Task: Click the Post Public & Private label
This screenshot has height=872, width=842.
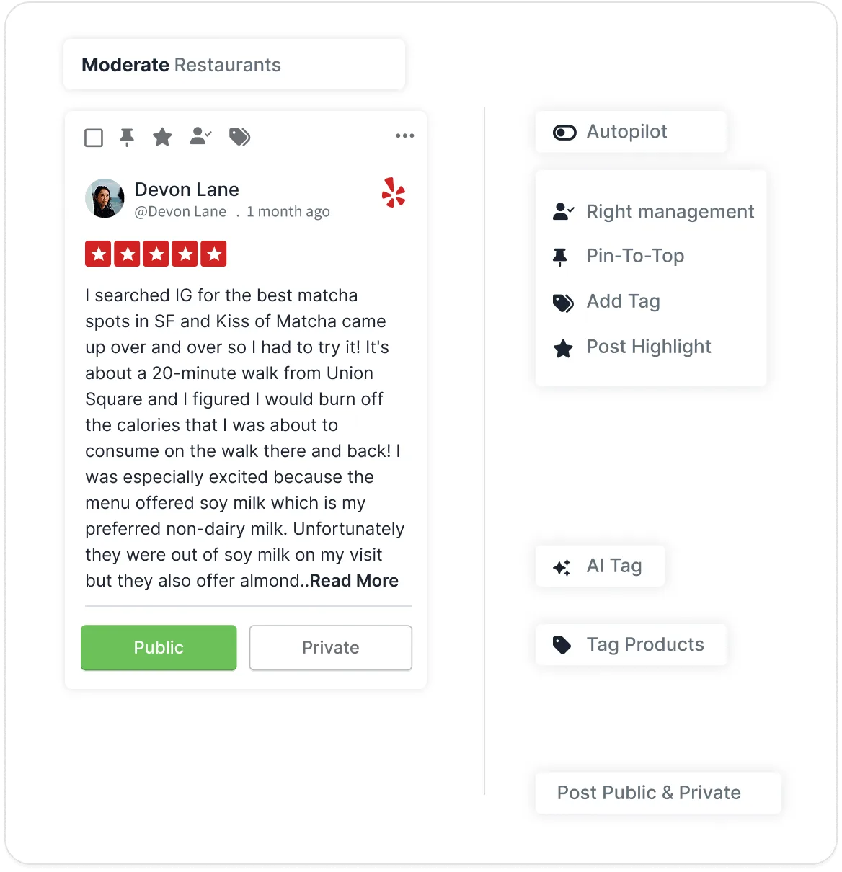Action: (649, 793)
